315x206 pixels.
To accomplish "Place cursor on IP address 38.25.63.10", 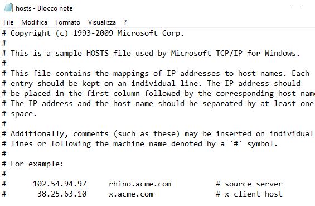I will tap(62, 194).
